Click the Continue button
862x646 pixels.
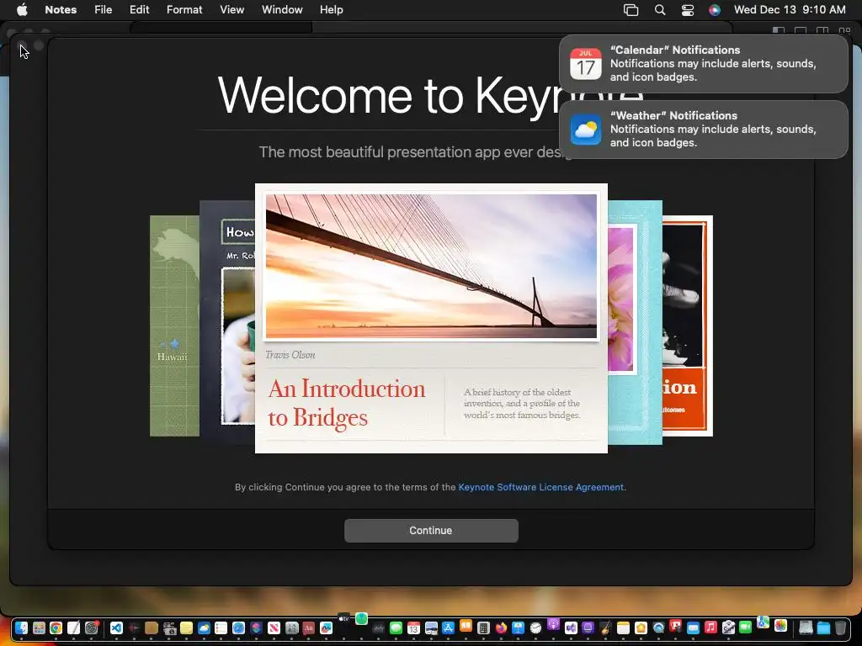coord(431,531)
